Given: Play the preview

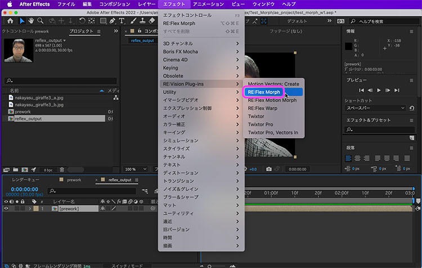Looking at the screenshot, I should [379, 90].
